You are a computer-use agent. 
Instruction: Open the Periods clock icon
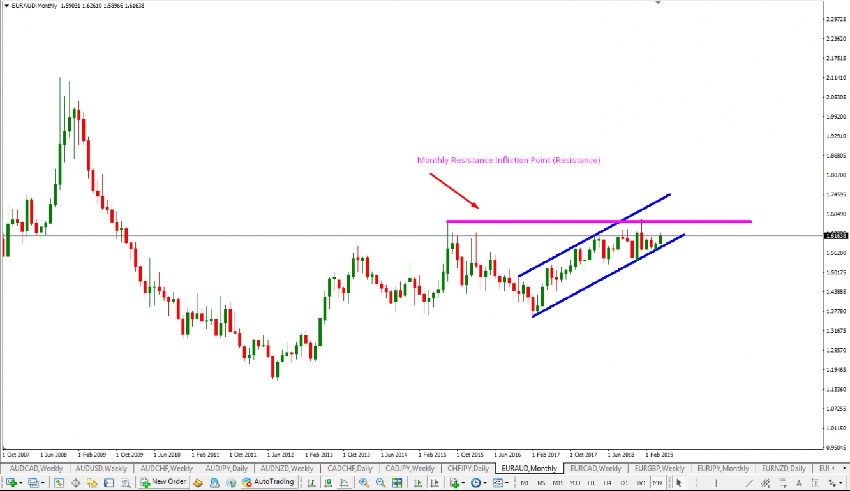(x=476, y=483)
